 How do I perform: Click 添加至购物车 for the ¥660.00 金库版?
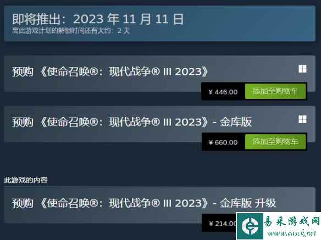(275, 142)
